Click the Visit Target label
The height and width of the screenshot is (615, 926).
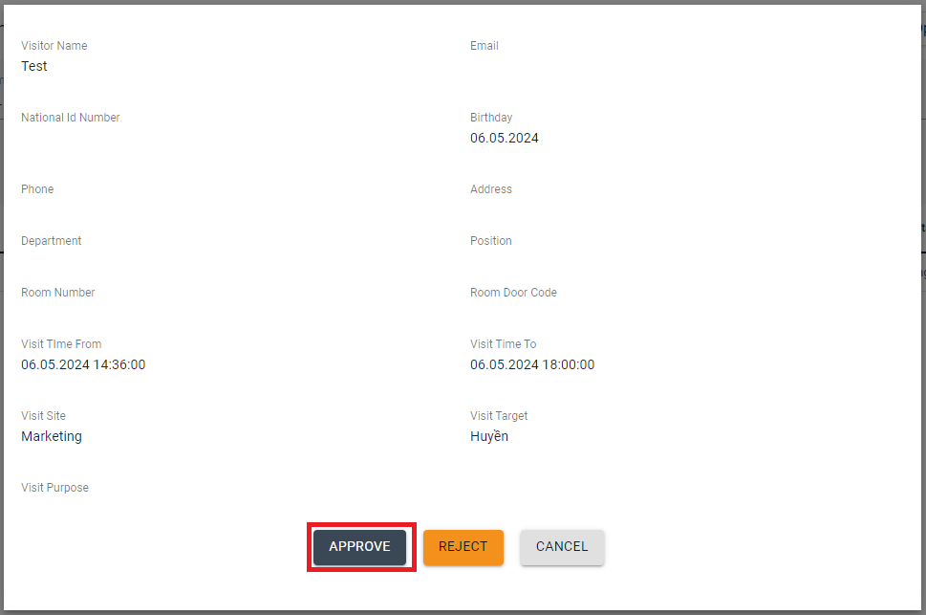pos(499,416)
